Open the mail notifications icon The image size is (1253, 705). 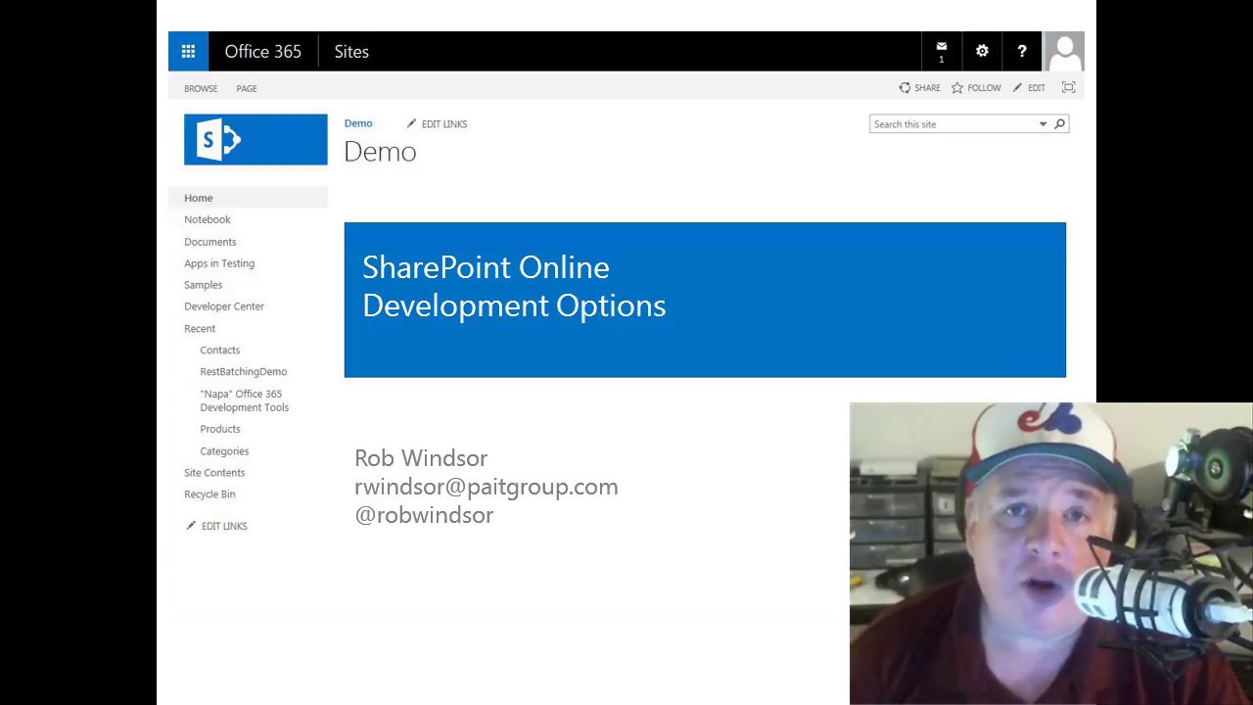[942, 52]
